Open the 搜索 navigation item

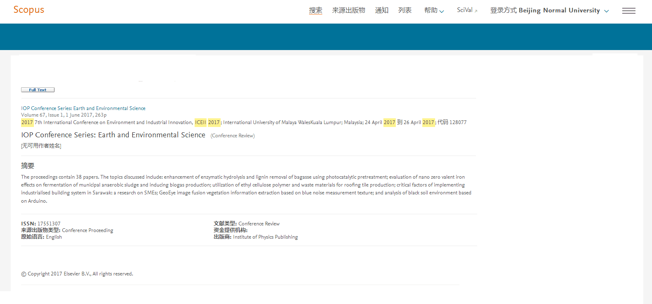[315, 10]
